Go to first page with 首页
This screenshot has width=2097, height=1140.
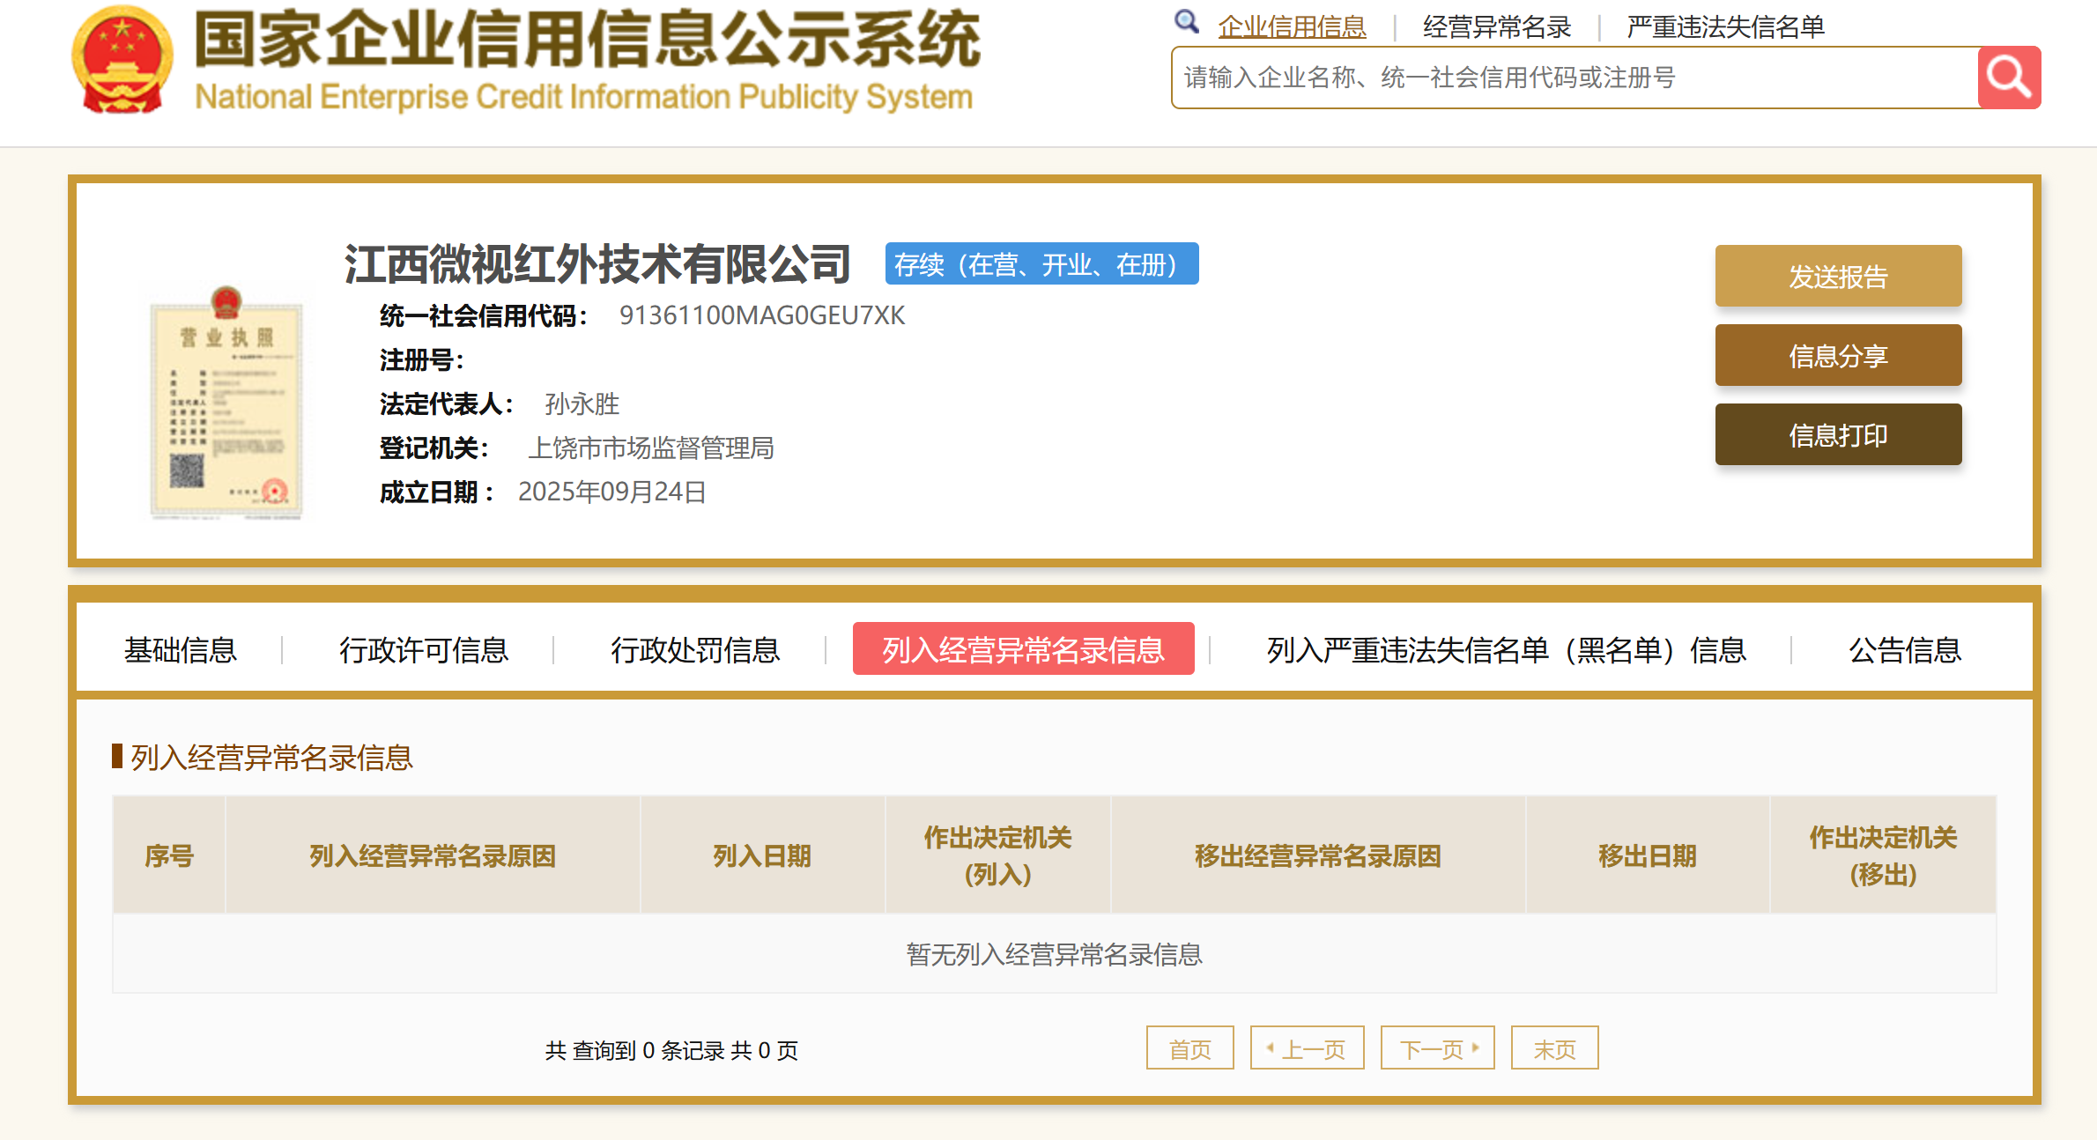pyautogui.click(x=1189, y=1048)
